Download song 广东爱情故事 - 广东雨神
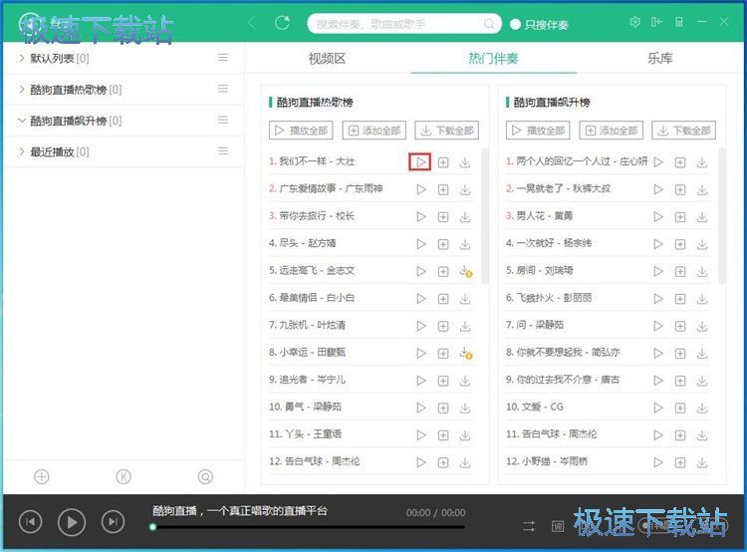 pos(465,188)
